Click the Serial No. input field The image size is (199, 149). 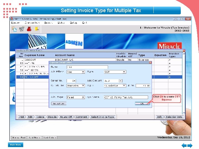71,81
